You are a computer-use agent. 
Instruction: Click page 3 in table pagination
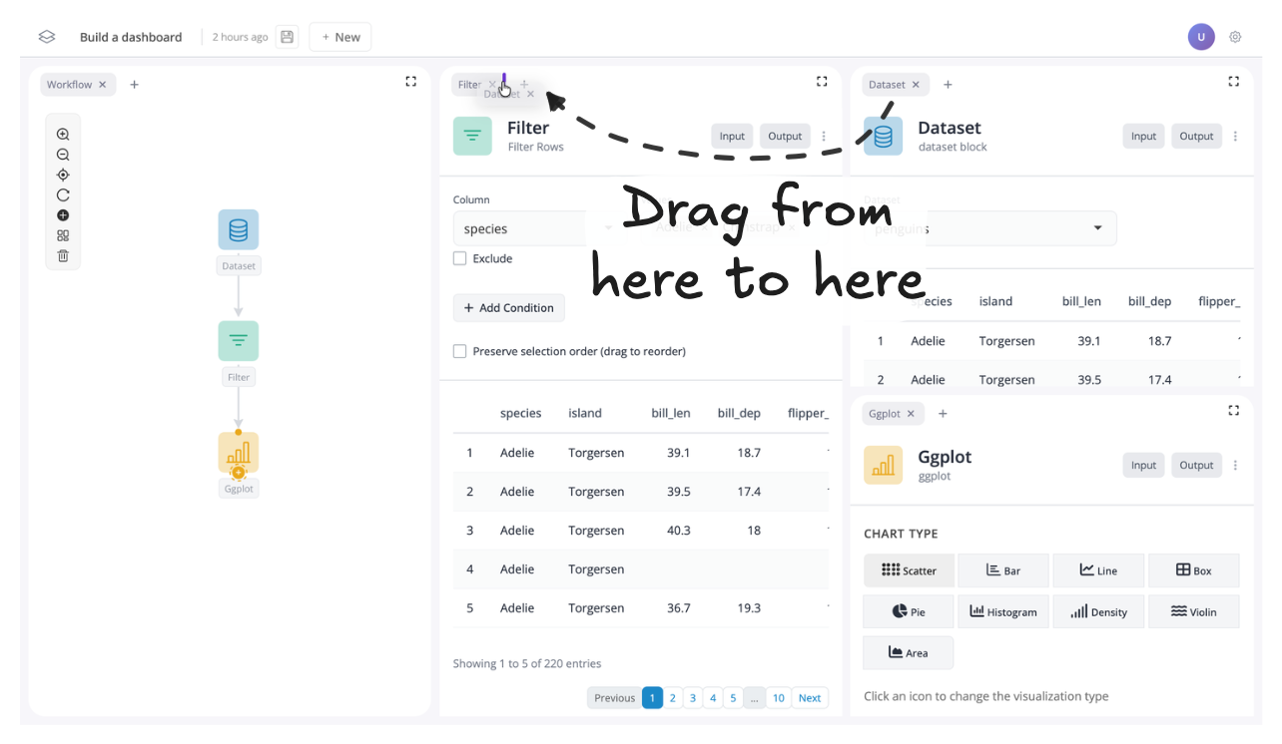693,698
